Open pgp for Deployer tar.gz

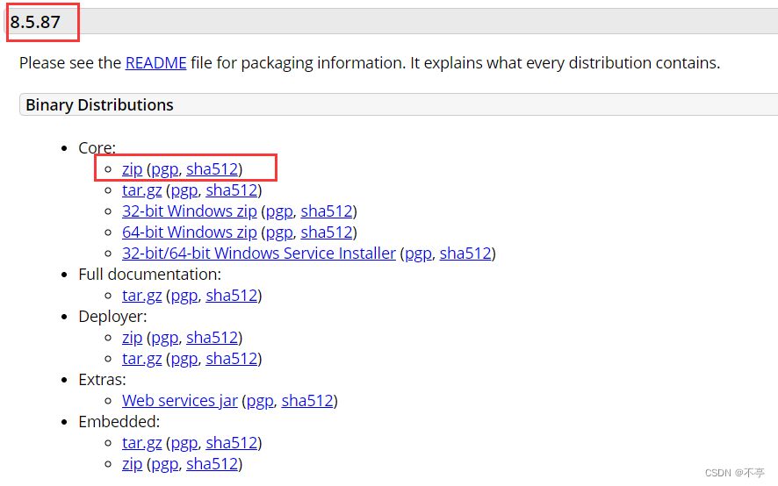click(184, 359)
